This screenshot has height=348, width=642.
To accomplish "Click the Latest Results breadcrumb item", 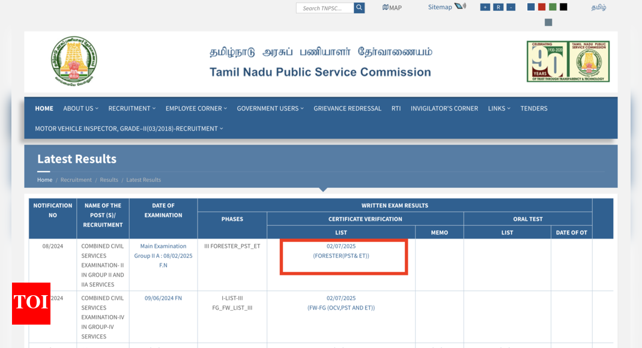I will point(144,180).
